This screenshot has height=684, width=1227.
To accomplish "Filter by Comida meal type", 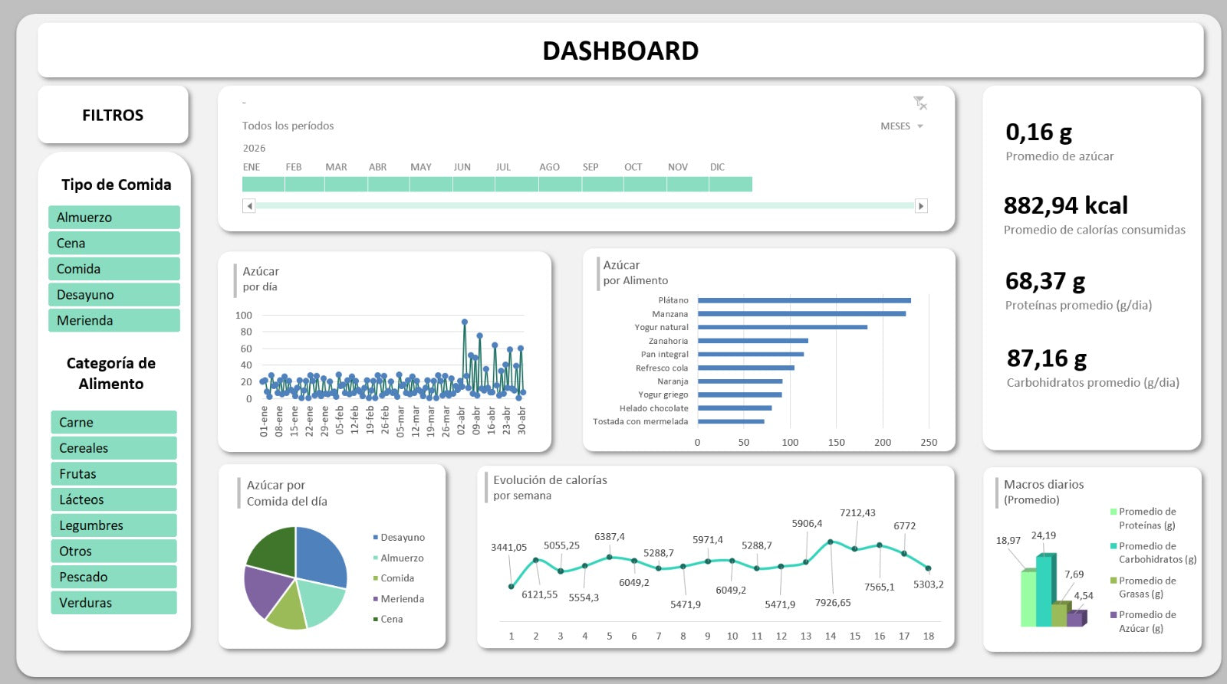I will coord(113,269).
